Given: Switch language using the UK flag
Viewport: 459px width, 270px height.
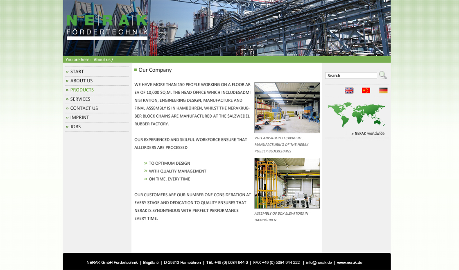Looking at the screenshot, I should coord(349,91).
